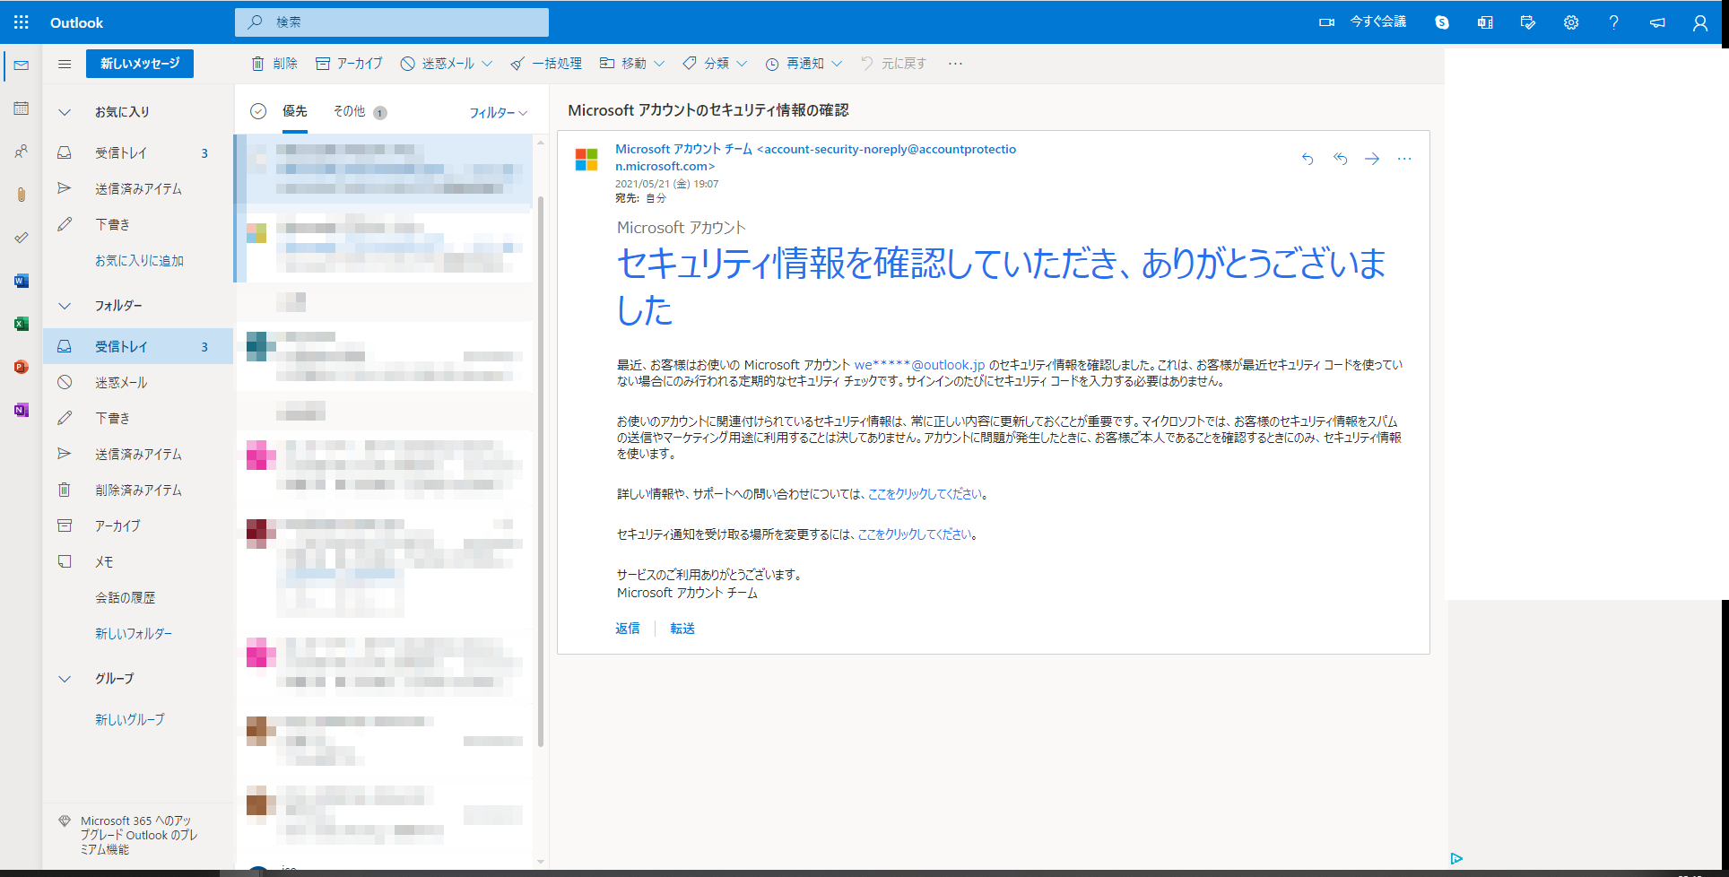The width and height of the screenshot is (1729, 877).
Task: Click 一括処理 in the toolbar
Action: 546,64
